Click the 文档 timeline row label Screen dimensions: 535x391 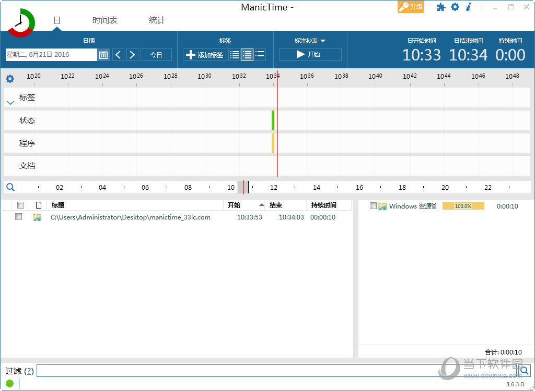27,166
